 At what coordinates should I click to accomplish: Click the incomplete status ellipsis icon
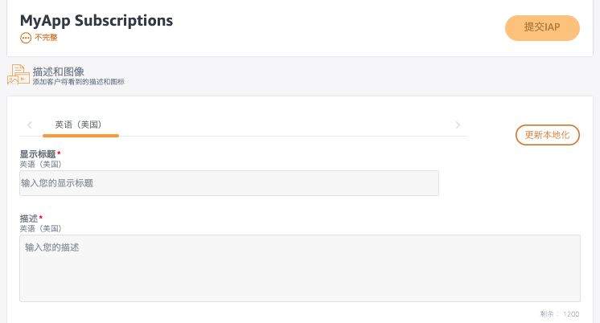26,37
